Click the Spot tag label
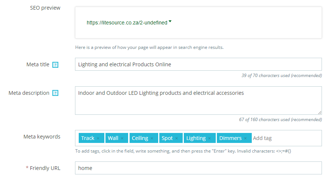The width and height of the screenshot is (329, 177). coord(167,138)
